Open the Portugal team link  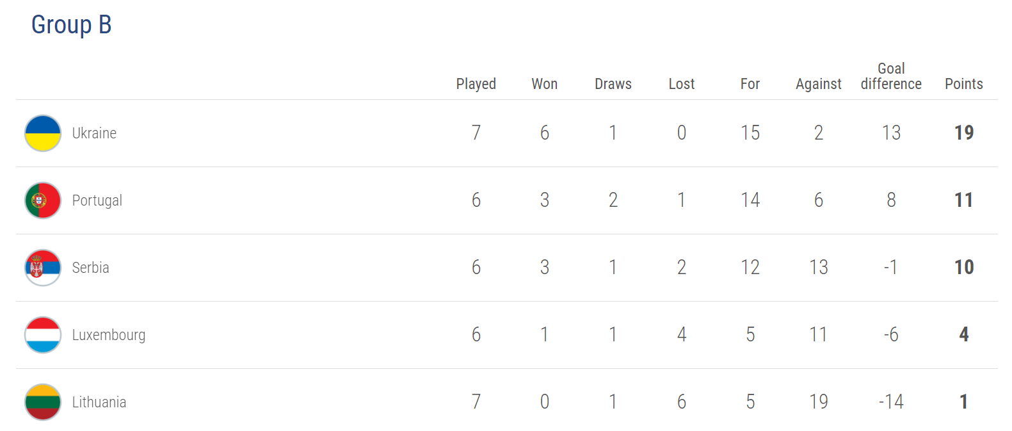pyautogui.click(x=97, y=200)
